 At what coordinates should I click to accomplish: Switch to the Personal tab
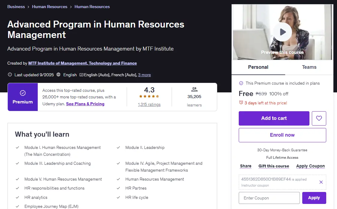pyautogui.click(x=258, y=67)
